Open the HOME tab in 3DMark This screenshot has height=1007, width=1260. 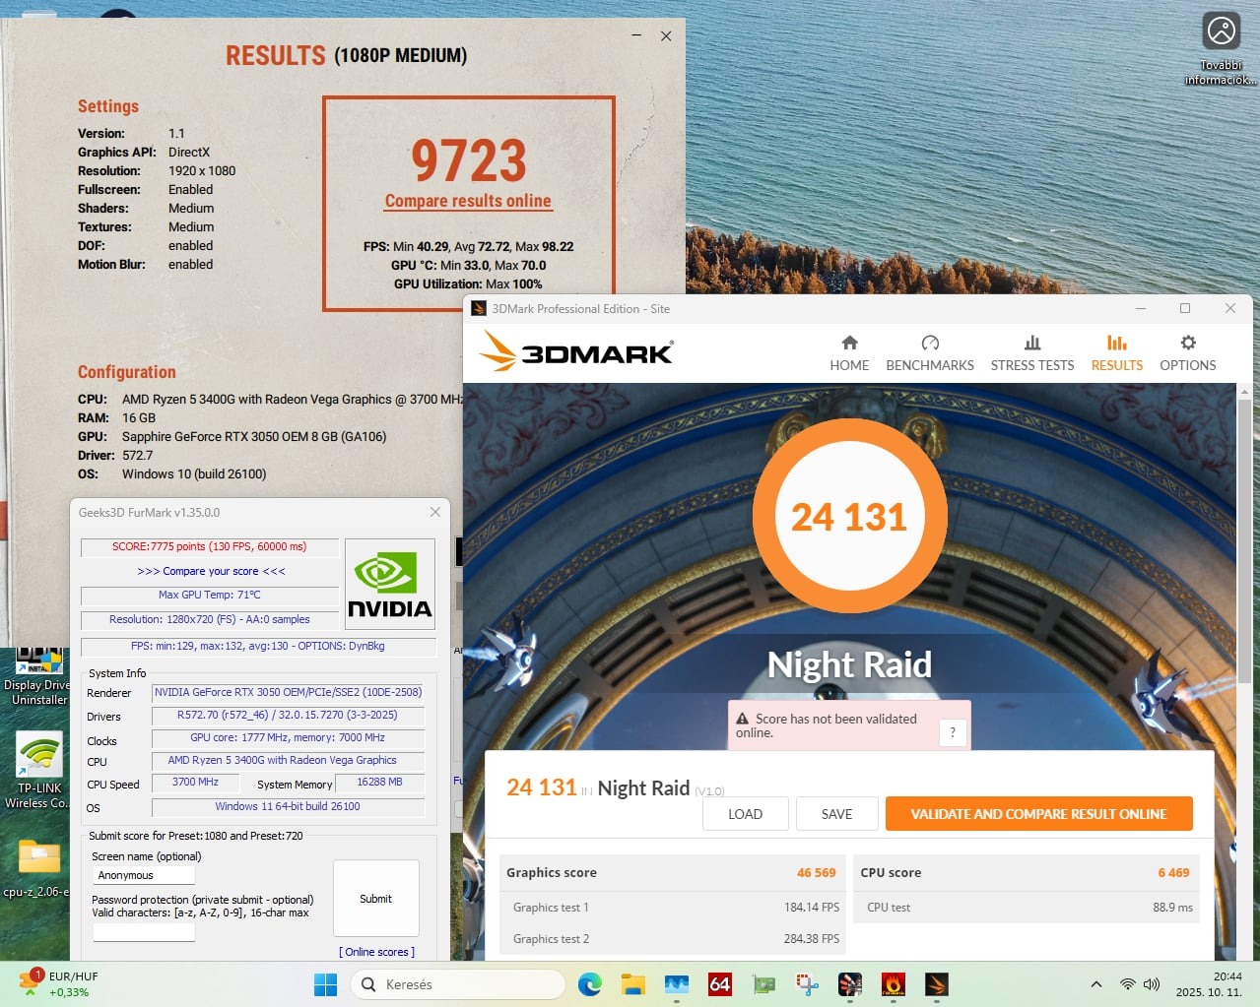pyautogui.click(x=849, y=353)
